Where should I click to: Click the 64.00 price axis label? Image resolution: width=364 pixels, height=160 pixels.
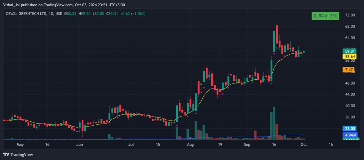pos(350,38)
